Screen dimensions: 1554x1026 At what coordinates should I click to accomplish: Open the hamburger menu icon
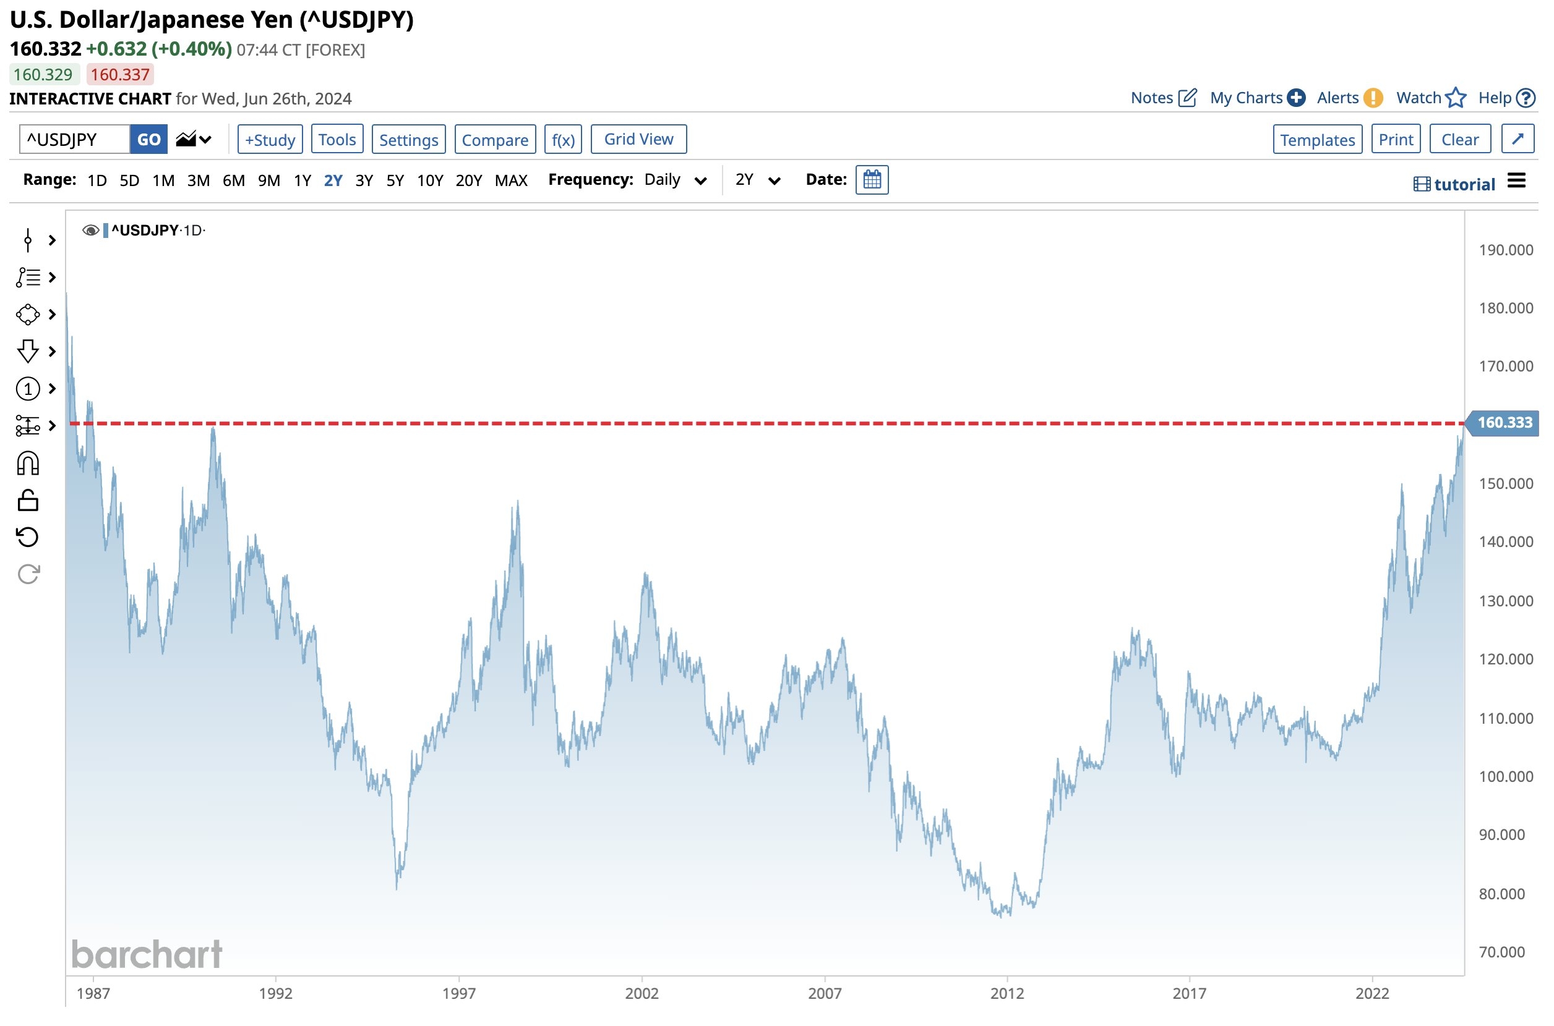(x=1516, y=180)
